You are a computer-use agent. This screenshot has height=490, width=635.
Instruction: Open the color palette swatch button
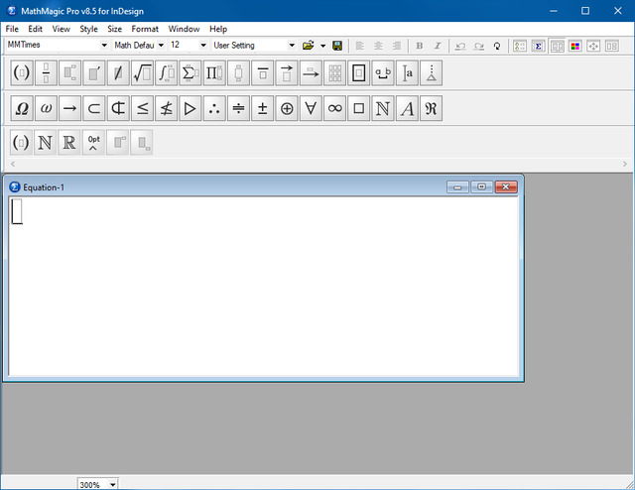[575, 46]
